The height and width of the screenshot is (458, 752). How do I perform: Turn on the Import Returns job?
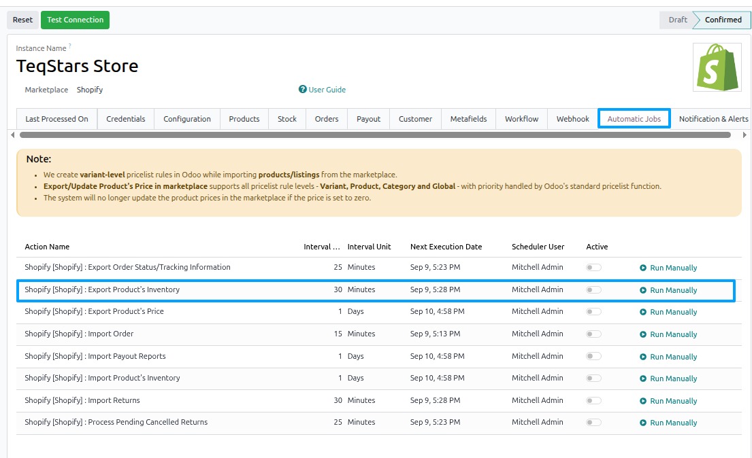coord(593,400)
